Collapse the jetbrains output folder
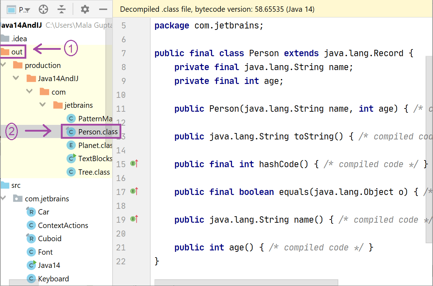The image size is (433, 286). (x=43, y=105)
